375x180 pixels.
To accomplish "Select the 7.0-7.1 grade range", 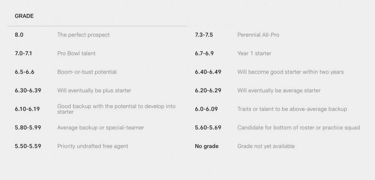I will [x=23, y=53].
